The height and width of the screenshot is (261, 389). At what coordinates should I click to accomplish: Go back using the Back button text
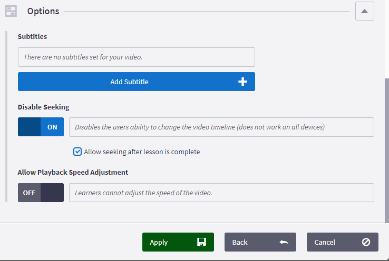240,242
